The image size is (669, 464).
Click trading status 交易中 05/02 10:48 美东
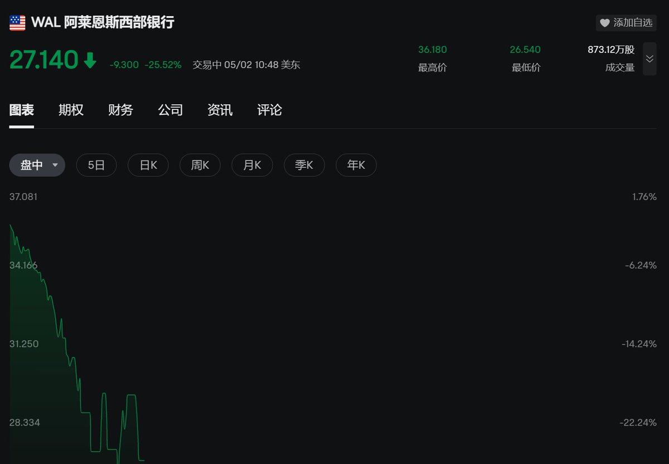(x=246, y=65)
